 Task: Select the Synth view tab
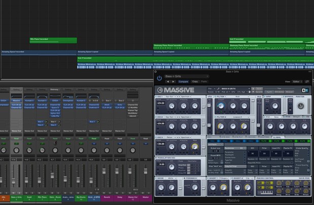pos(269,92)
